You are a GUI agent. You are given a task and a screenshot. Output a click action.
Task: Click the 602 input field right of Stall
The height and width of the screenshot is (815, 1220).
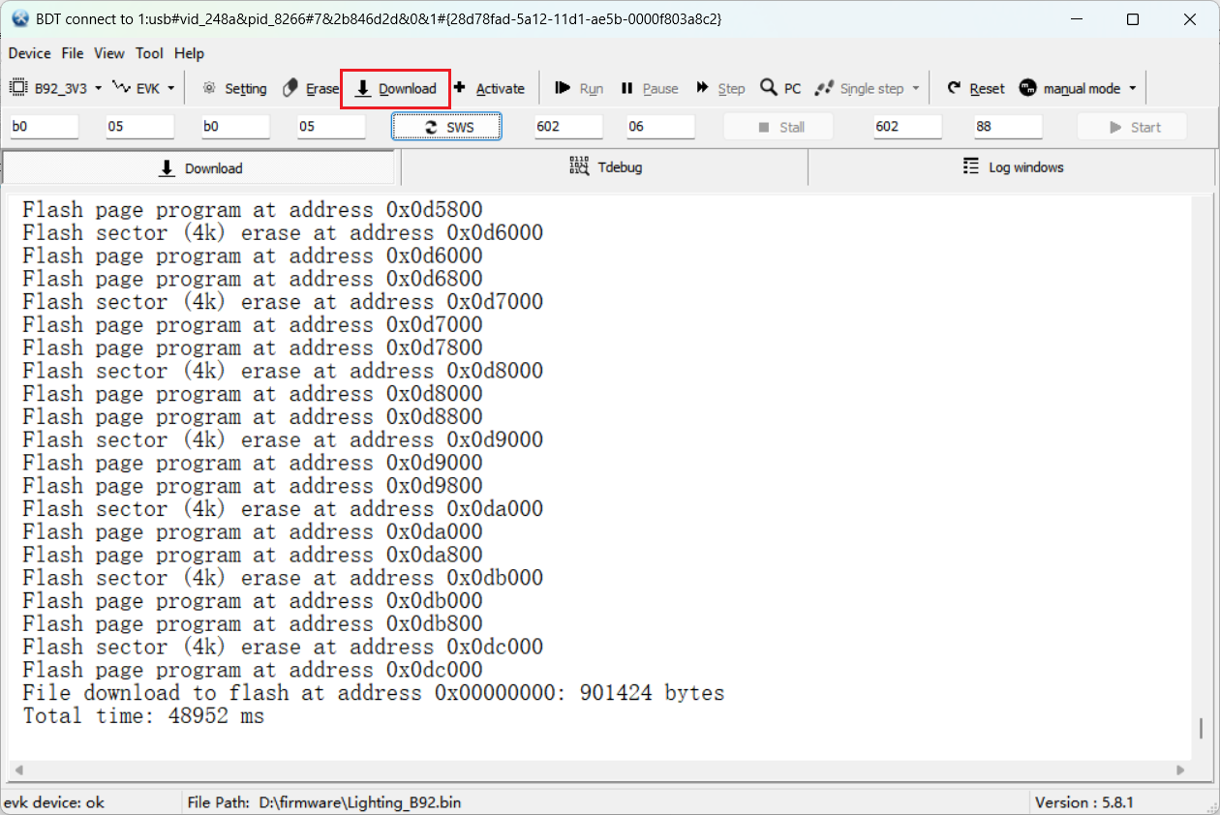pos(907,127)
